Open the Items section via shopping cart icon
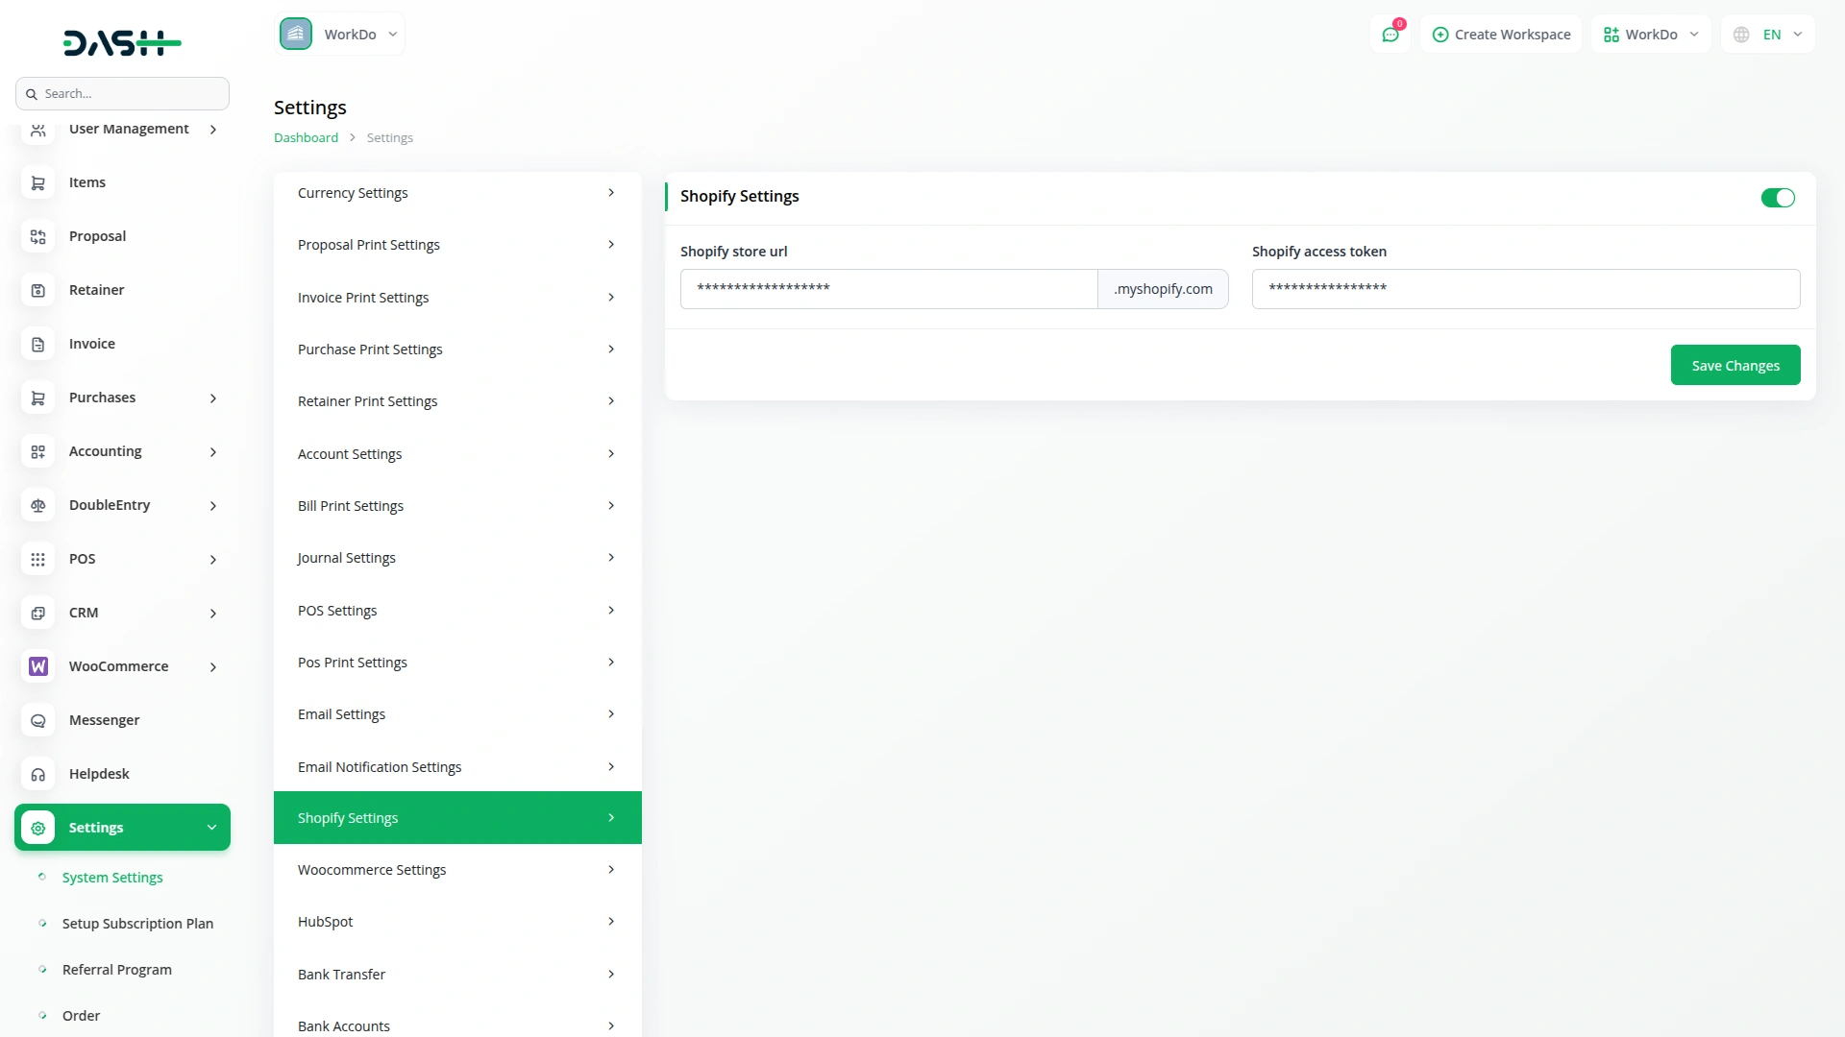This screenshot has height=1037, width=1845. pyautogui.click(x=37, y=182)
